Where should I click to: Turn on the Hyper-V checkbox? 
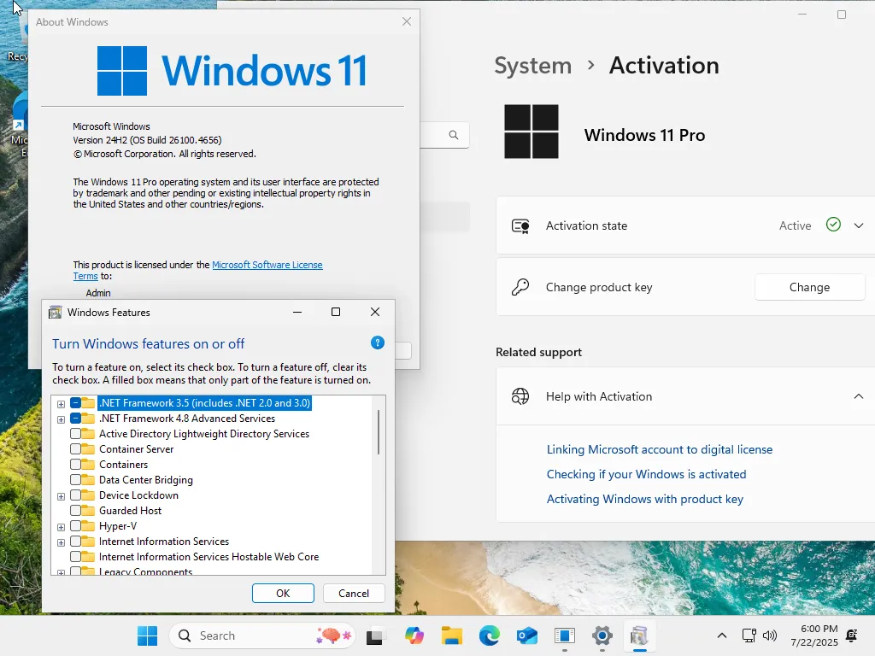click(x=75, y=525)
